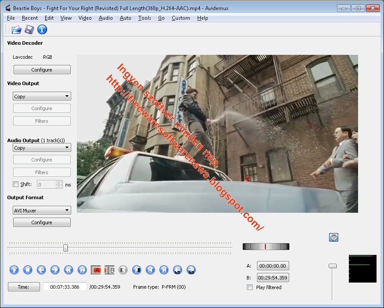Enable the Play filtered checkbox

click(x=250, y=287)
